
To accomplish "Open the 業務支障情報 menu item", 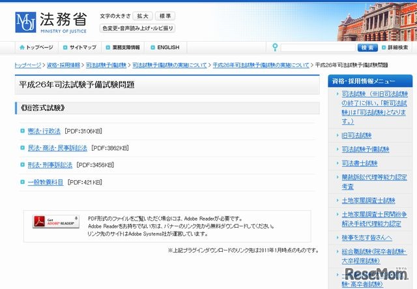I will [x=123, y=48].
